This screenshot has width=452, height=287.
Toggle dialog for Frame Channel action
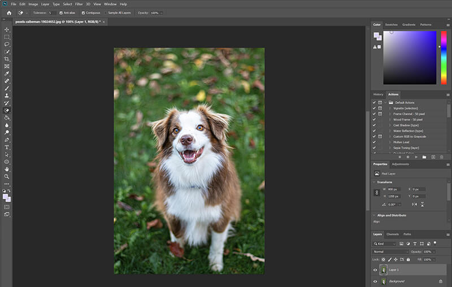pos(380,114)
